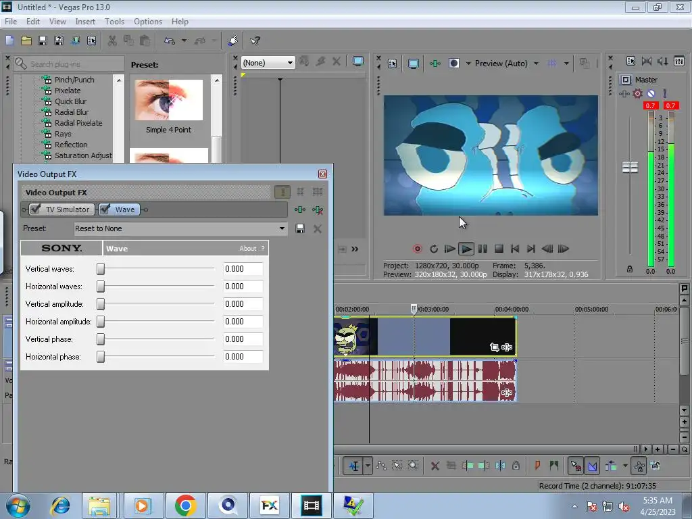
Task: Open a project with the folder icon
Action: coord(26,41)
